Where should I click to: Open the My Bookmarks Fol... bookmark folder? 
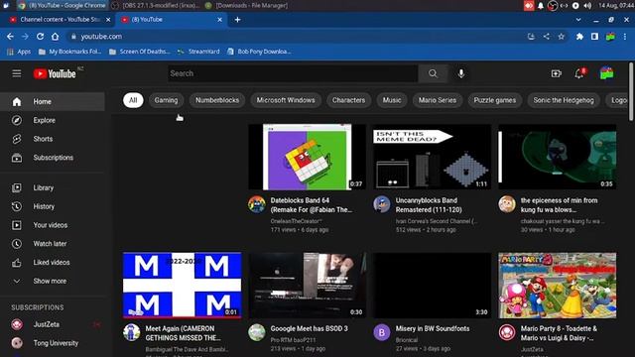[69, 52]
